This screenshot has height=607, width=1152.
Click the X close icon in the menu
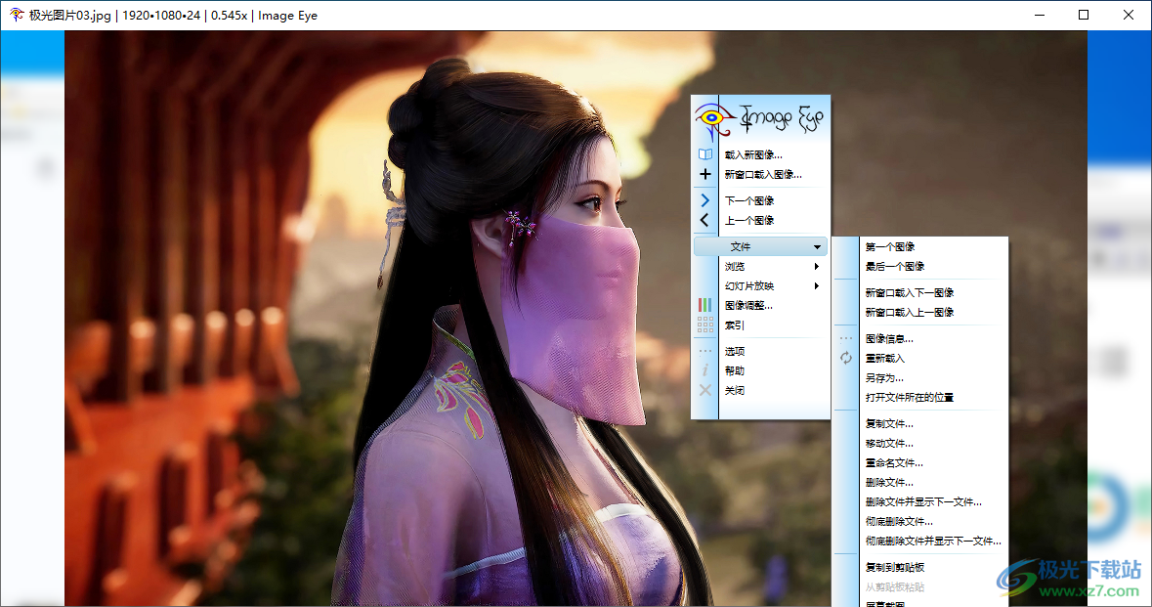pos(704,390)
